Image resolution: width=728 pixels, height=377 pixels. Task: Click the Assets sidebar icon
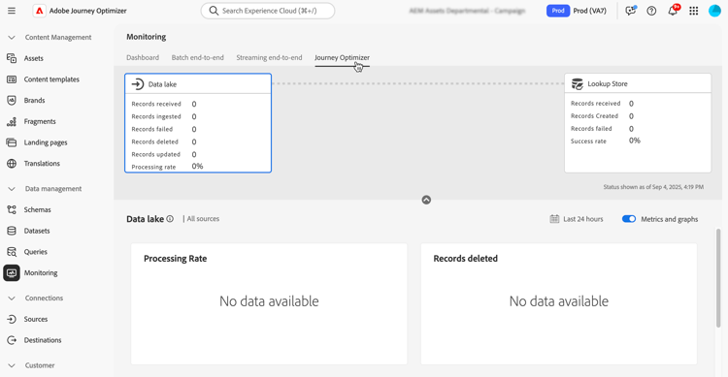click(12, 58)
